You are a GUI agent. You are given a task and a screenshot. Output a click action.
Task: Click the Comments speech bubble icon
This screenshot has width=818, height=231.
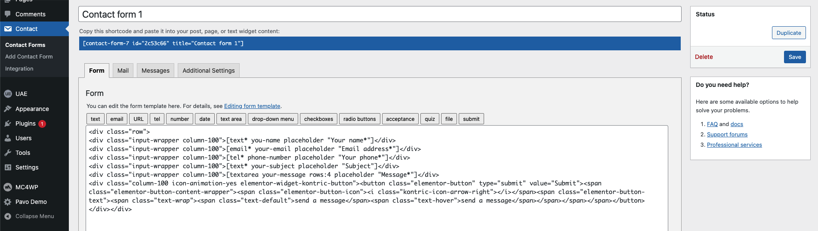[8, 14]
